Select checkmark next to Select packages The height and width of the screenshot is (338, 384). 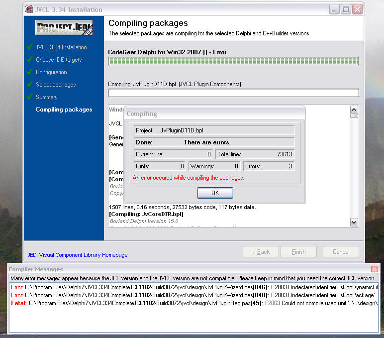29,85
